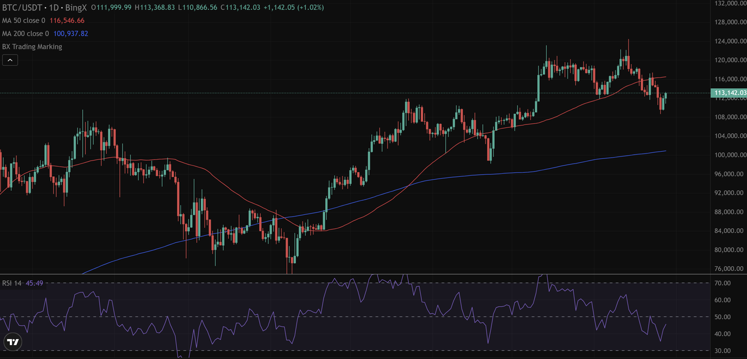Image resolution: width=747 pixels, height=359 pixels.
Task: Click the red MA 50 value 116,546.66
Action: (68, 20)
